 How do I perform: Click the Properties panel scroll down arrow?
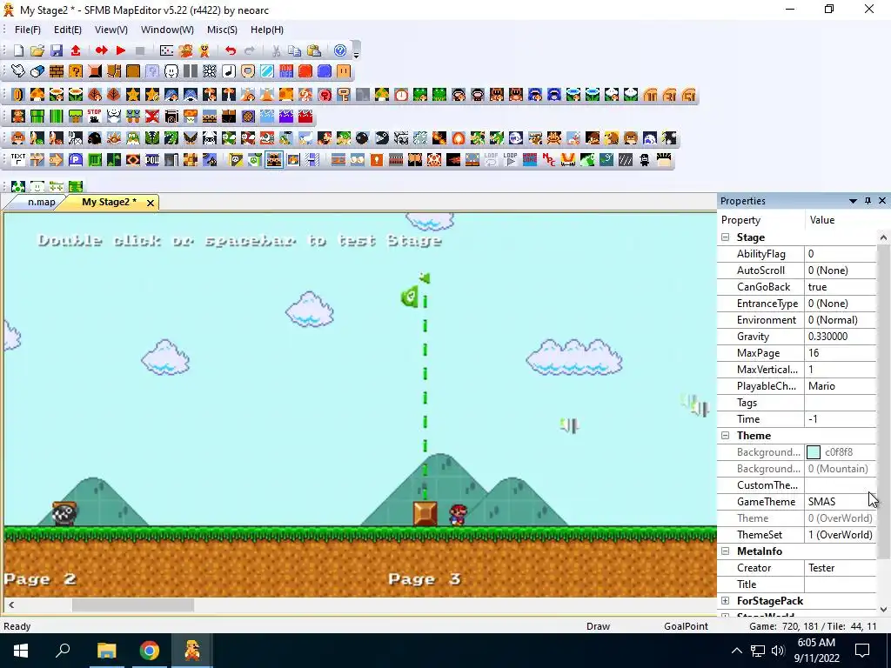883,610
